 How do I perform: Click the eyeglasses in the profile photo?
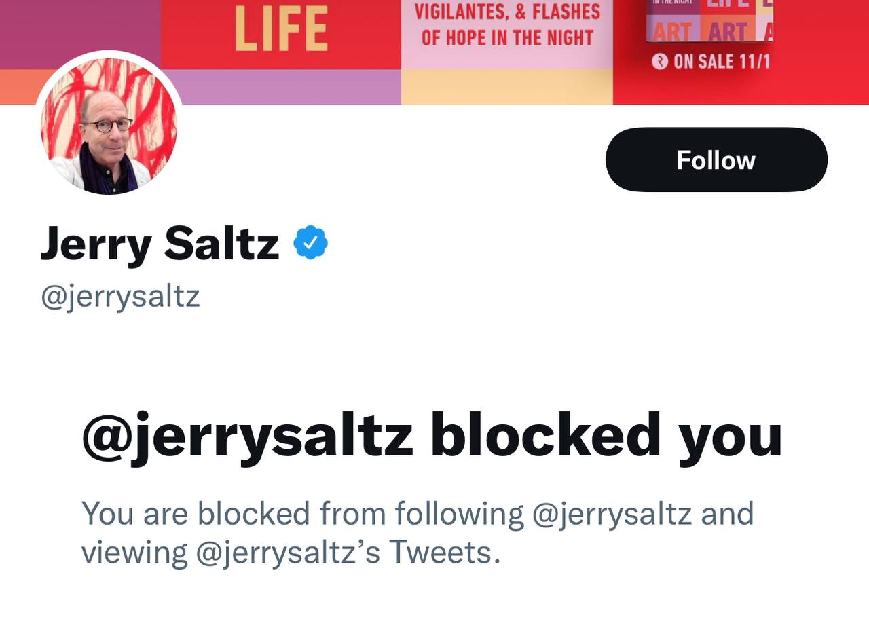coord(109,126)
